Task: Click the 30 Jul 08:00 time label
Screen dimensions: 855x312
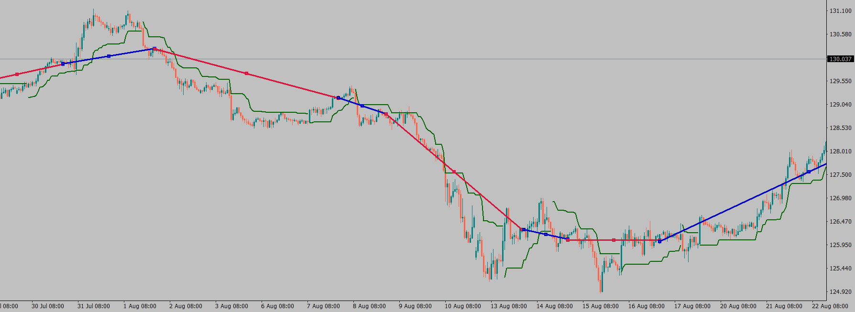Action: click(x=48, y=306)
